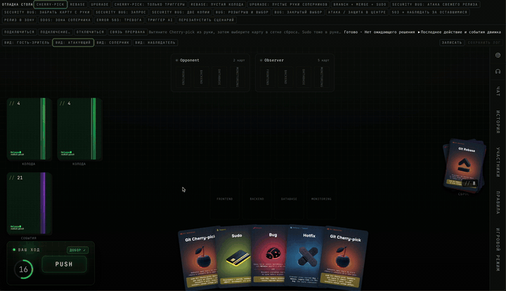The width and height of the screenshot is (506, 291).
Task: Switch view to Атакующий
Action: point(73,43)
